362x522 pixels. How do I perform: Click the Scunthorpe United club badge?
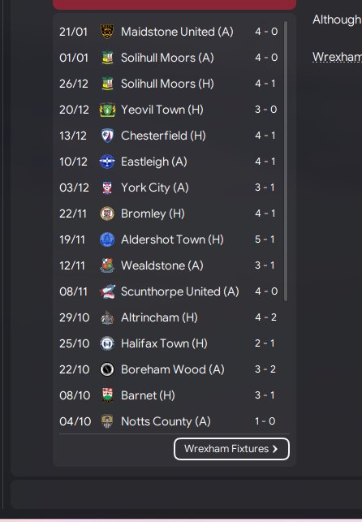pyautogui.click(x=107, y=291)
